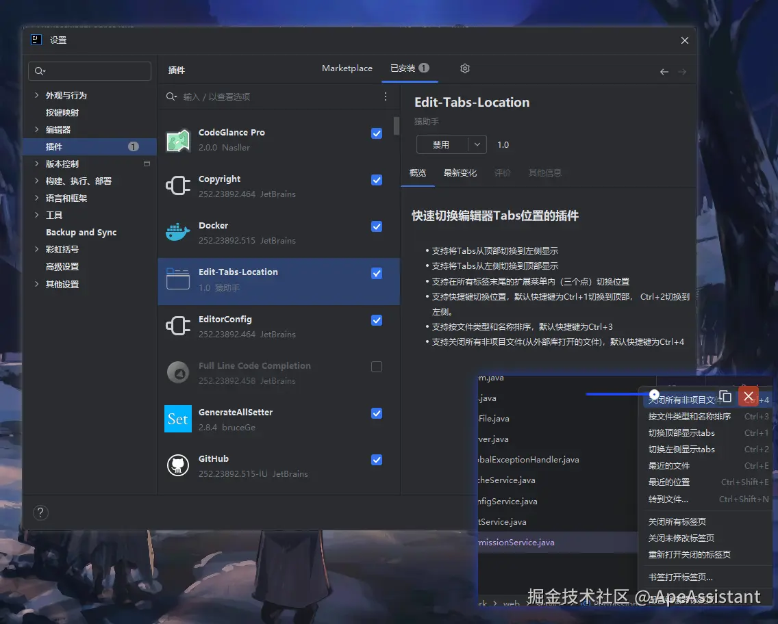Click the GitHub octocat plugin icon
Image resolution: width=778 pixels, height=624 pixels.
pyautogui.click(x=177, y=465)
